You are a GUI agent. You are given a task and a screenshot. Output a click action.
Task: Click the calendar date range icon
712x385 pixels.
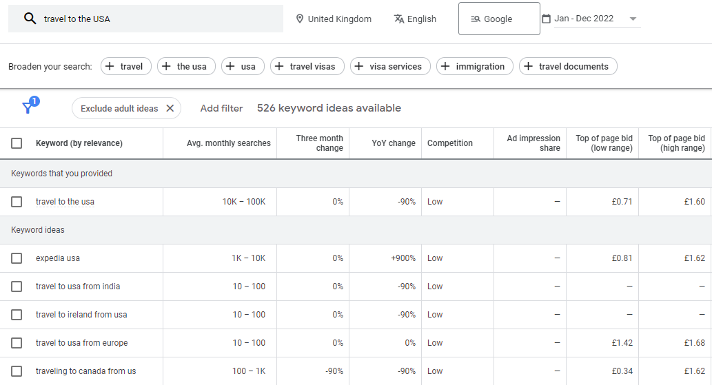(x=547, y=19)
